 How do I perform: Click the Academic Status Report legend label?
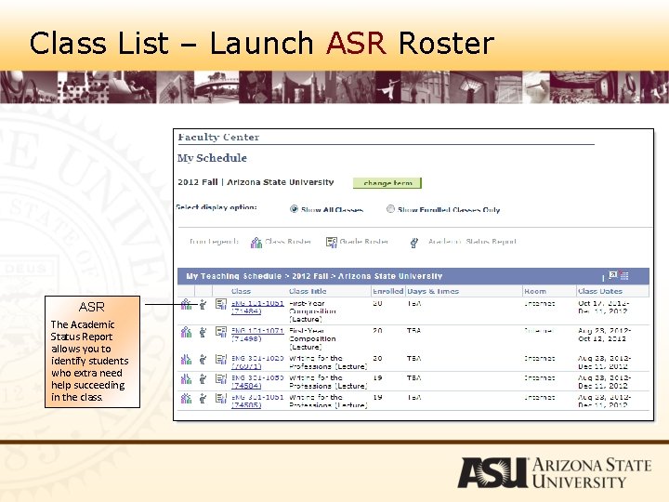click(472, 242)
